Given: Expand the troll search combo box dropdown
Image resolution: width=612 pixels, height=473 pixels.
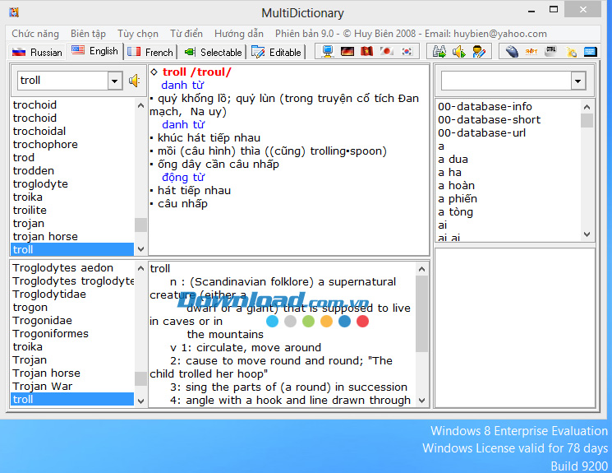Looking at the screenshot, I should pos(115,81).
